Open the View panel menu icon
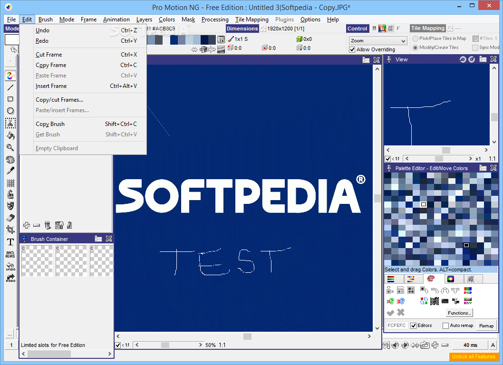This screenshot has height=365, width=503. [483, 59]
